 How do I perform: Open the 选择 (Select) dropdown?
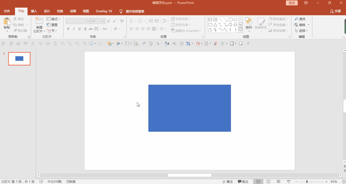click(x=301, y=31)
